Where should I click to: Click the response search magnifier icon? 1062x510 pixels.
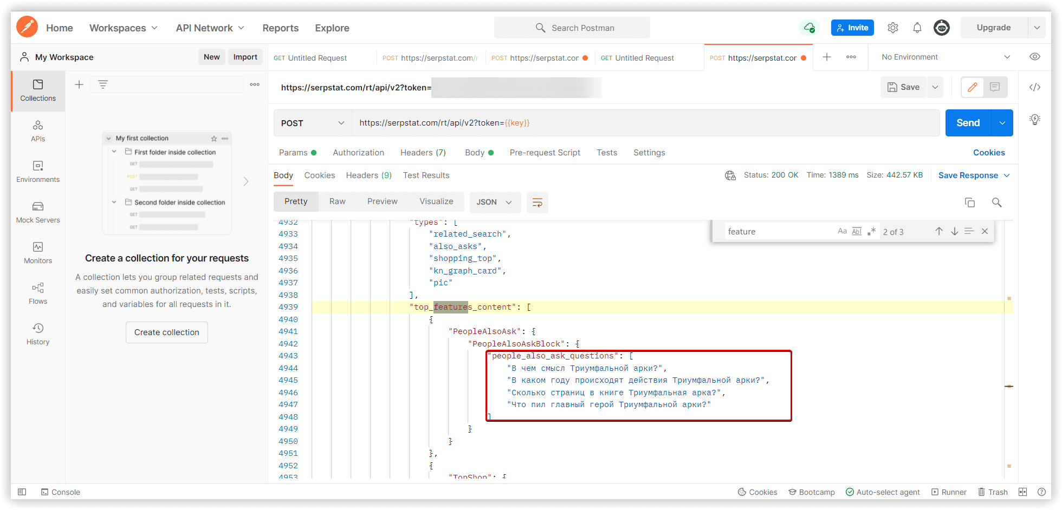pyautogui.click(x=996, y=202)
